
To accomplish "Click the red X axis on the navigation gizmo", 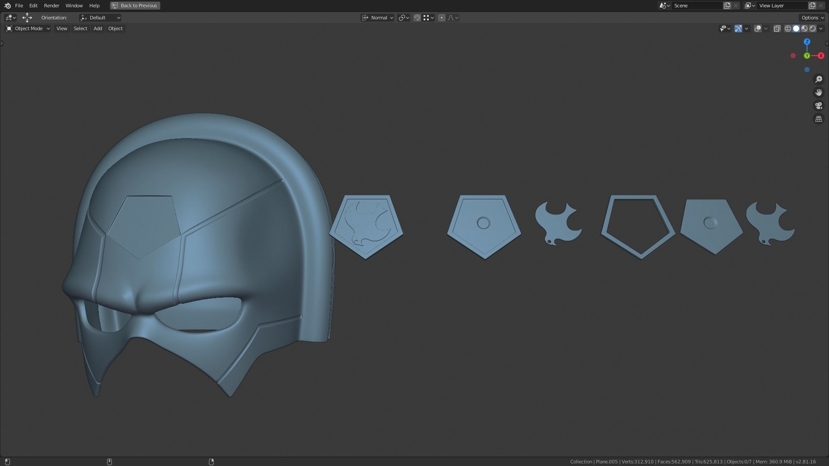I will click(x=820, y=56).
